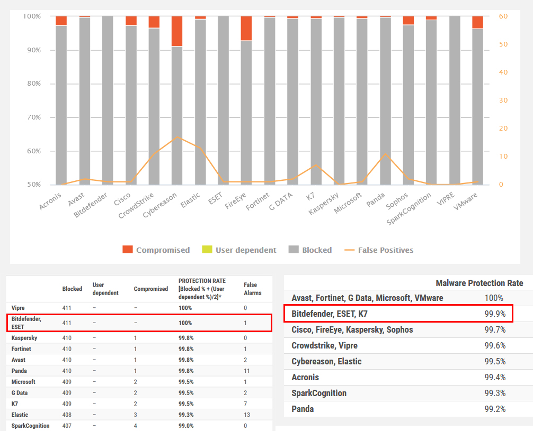Click the Panda row with 11 false alarms
Viewport: 533px width, 431px height.
pyautogui.click(x=139, y=371)
